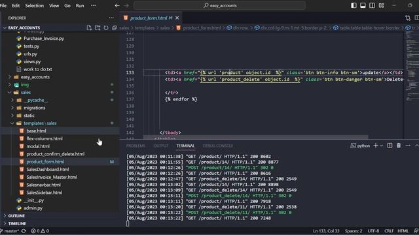Launch a new terminal with plus icon
This screenshot has height=235, width=419.
376,146
